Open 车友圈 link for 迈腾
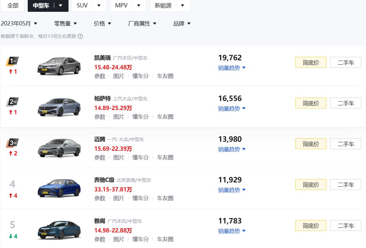 click(165, 158)
